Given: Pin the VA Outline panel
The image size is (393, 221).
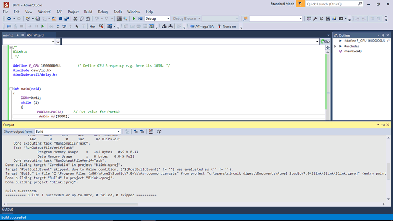Looking at the screenshot, I should [x=383, y=35].
